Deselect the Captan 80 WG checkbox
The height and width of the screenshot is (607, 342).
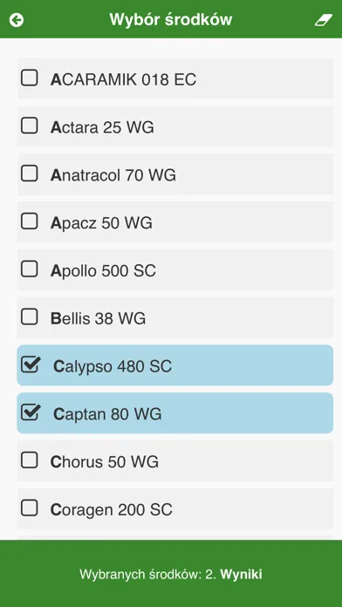click(x=31, y=413)
